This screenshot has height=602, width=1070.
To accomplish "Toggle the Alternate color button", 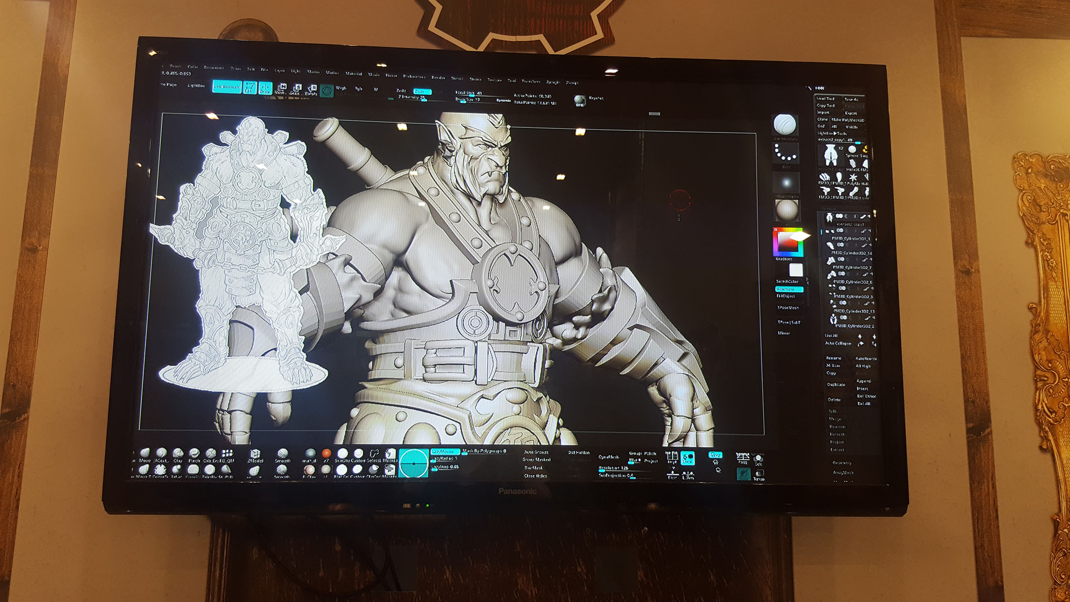I will [x=789, y=289].
